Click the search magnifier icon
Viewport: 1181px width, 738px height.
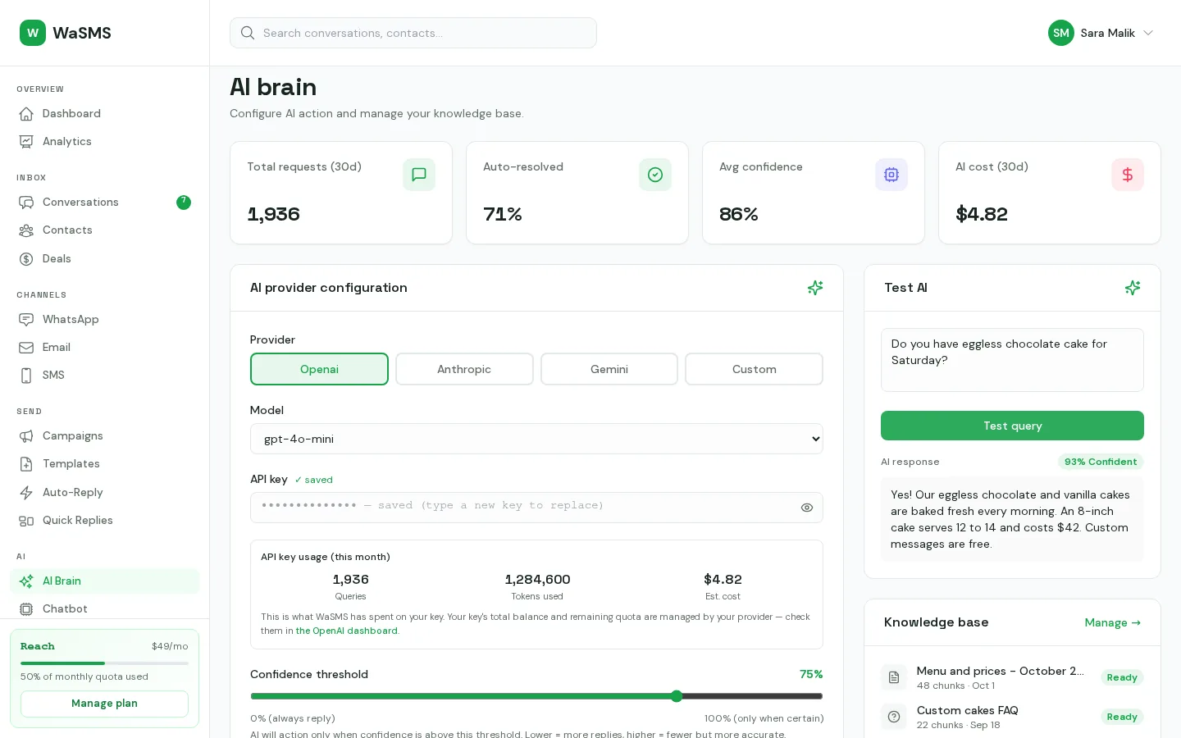[x=248, y=33]
